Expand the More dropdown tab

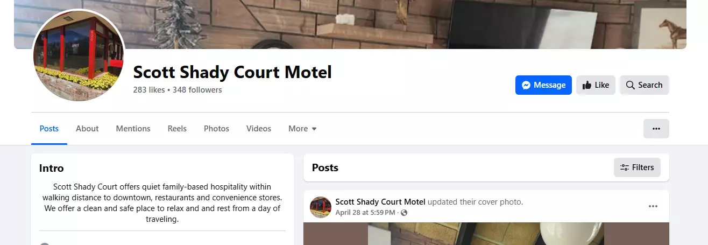pyautogui.click(x=302, y=129)
